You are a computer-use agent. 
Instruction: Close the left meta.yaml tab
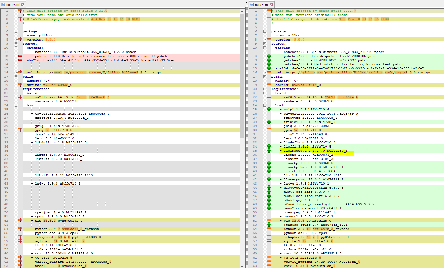23,5
